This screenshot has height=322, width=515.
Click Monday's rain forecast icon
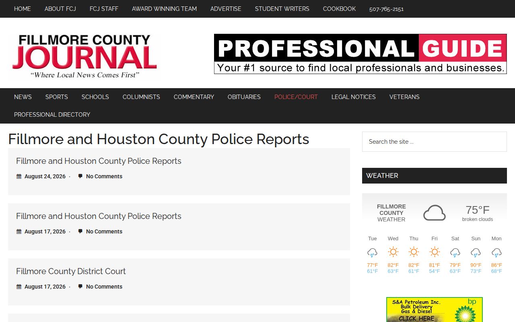(496, 252)
